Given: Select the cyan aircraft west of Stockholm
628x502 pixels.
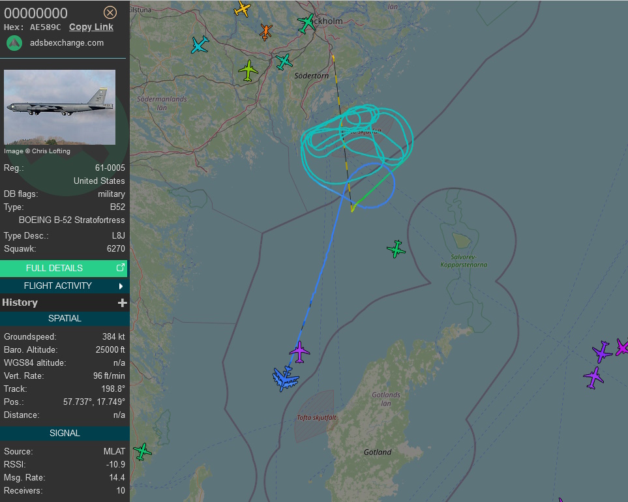Looking at the screenshot, I should tap(200, 44).
